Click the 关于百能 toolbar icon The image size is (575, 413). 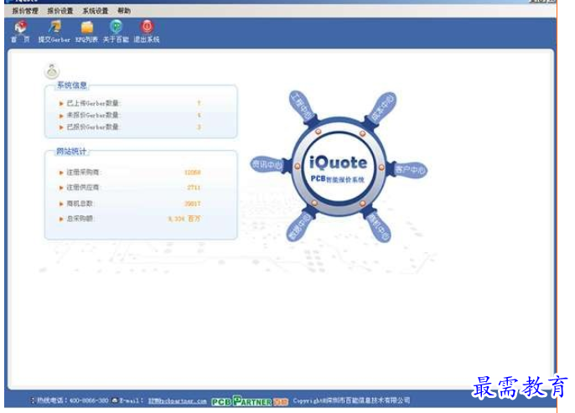(x=116, y=27)
